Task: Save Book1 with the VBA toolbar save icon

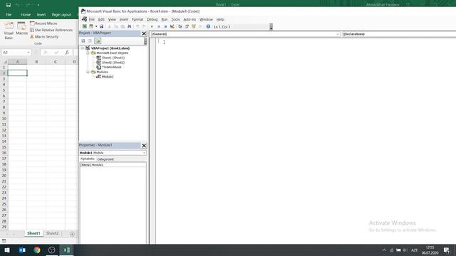Action: pos(101,26)
